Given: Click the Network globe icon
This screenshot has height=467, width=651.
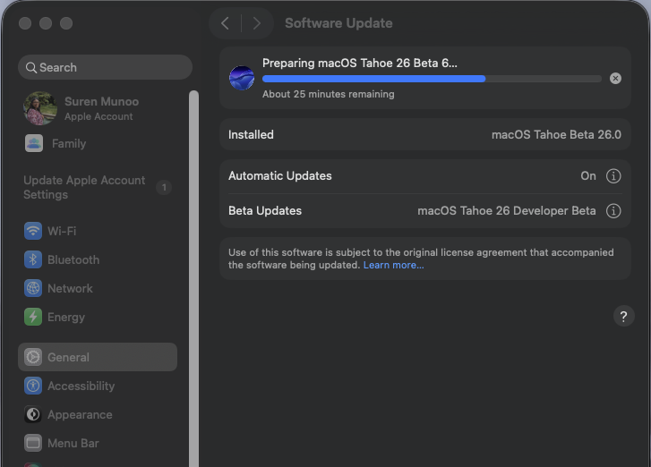Looking at the screenshot, I should 33,288.
